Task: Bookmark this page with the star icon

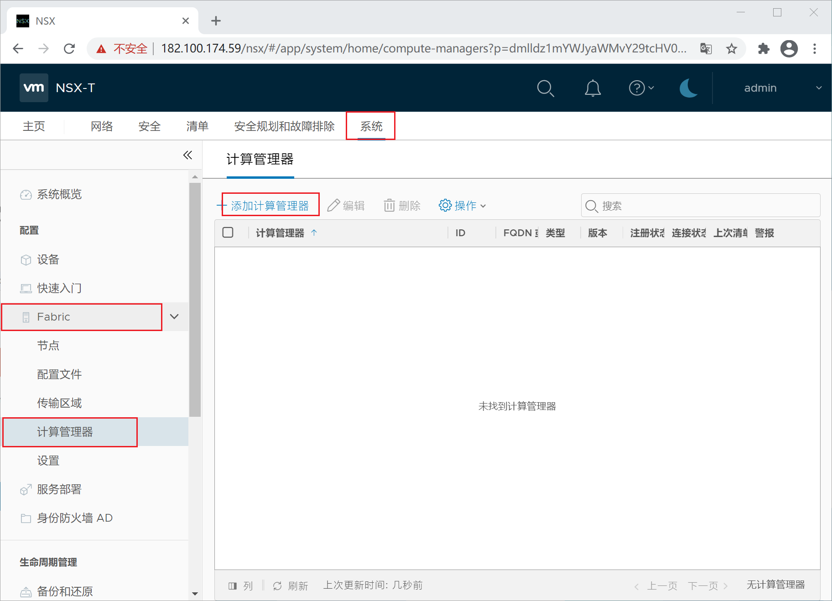Action: (x=732, y=49)
